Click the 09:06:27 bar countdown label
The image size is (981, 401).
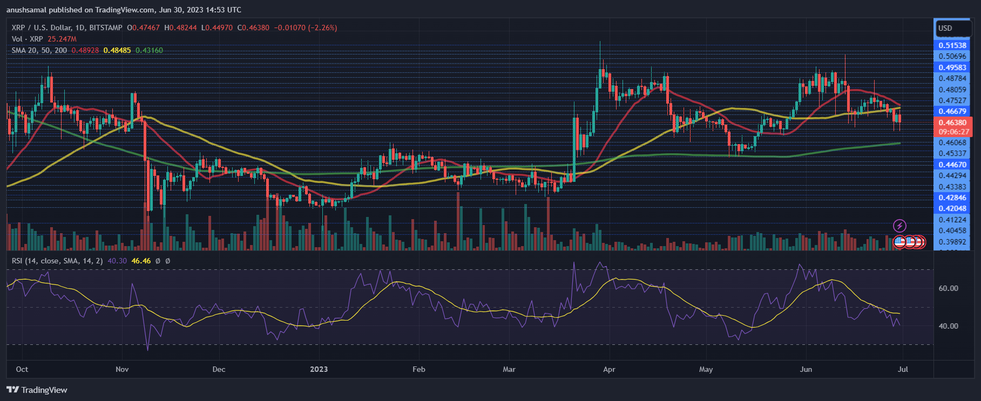pyautogui.click(x=952, y=132)
